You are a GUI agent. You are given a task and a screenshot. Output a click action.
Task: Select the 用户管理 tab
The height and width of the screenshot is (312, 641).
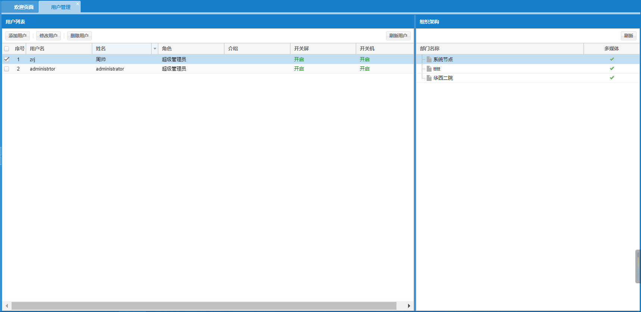click(60, 7)
